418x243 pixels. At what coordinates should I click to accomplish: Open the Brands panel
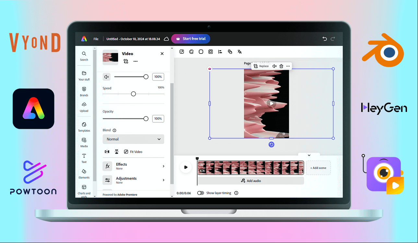(84, 92)
